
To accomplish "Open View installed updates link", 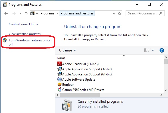I will 24,34.
